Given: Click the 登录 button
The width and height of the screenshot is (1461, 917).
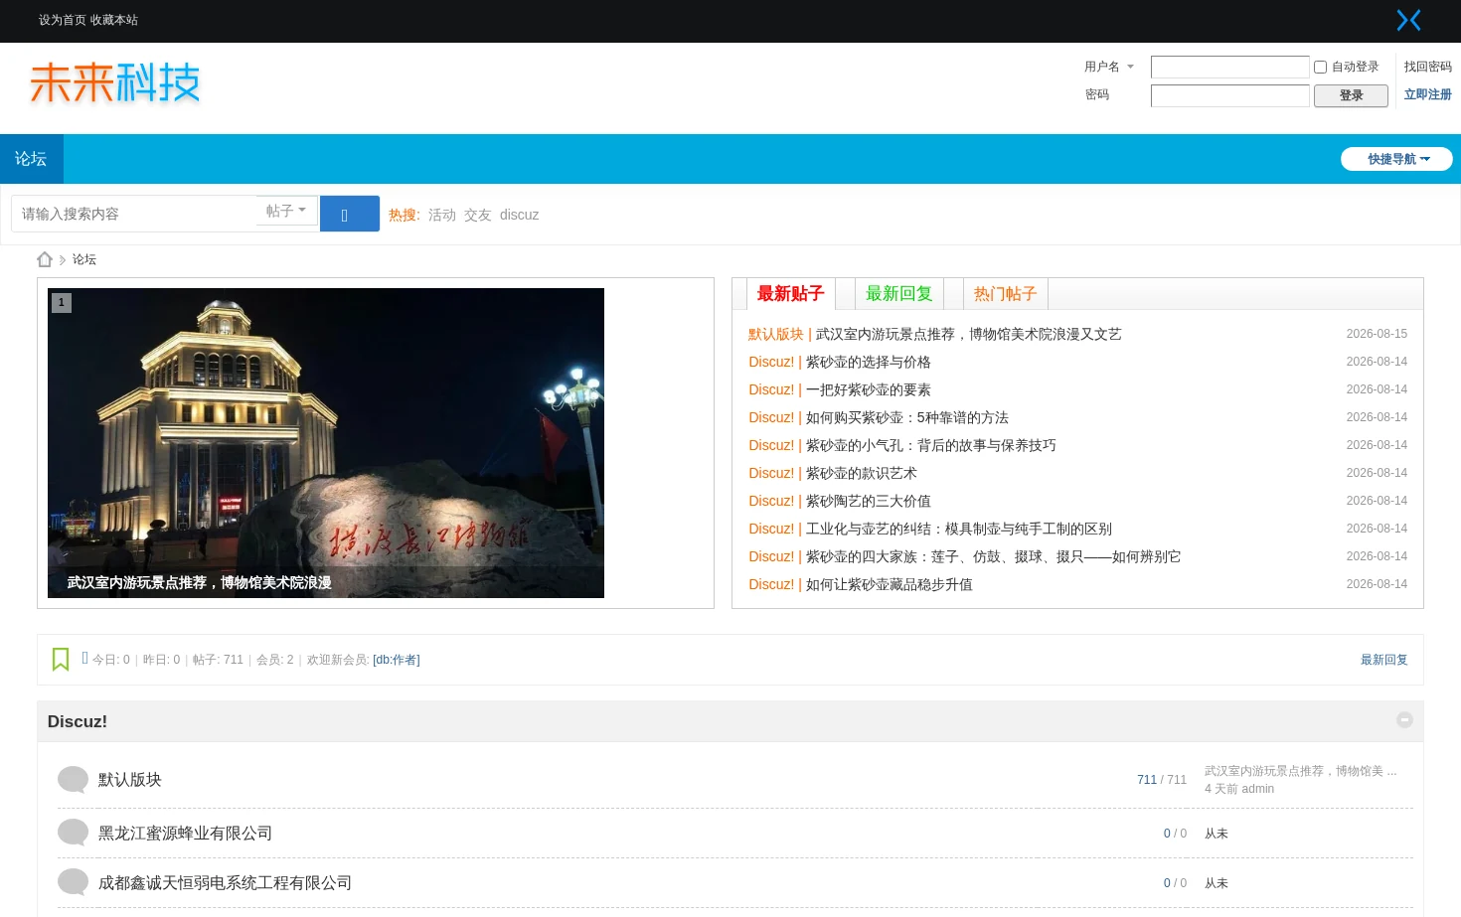Looking at the screenshot, I should [x=1351, y=95].
